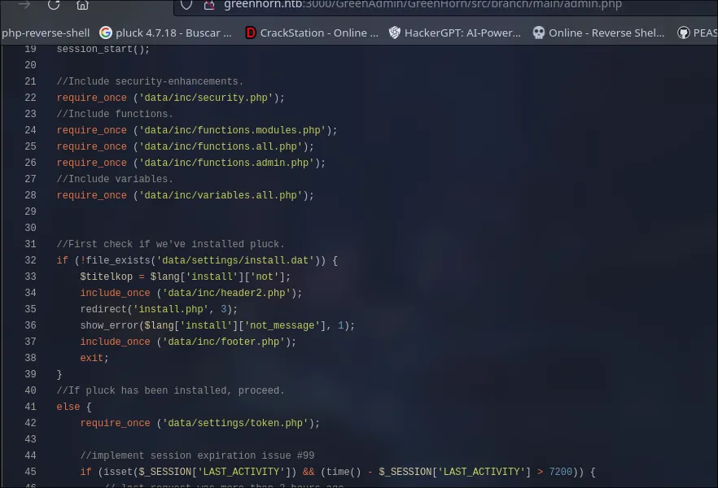Open the PEAS GitHub bookmark
Viewport: 718px width, 488px height.
698,33
